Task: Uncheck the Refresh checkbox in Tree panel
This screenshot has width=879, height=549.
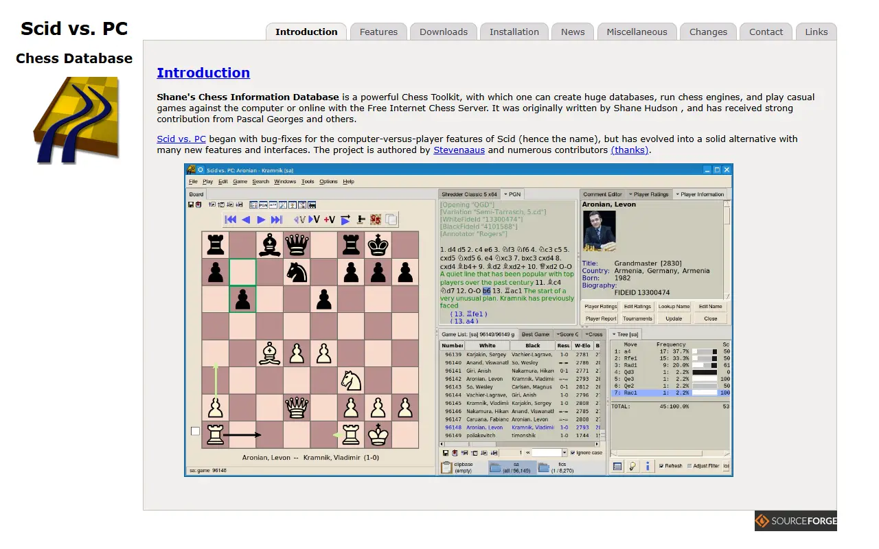Action: (661, 466)
